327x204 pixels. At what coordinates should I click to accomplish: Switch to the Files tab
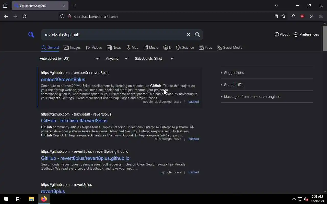[205, 48]
